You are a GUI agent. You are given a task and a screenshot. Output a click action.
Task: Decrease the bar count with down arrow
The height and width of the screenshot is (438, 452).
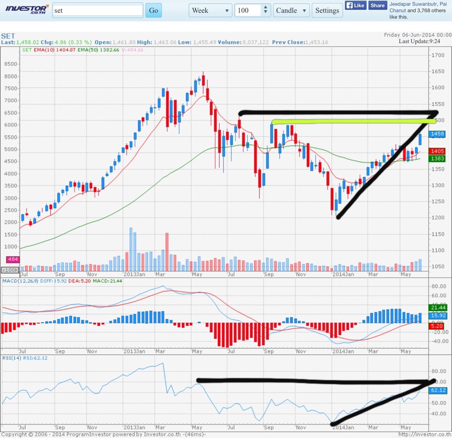point(265,12)
